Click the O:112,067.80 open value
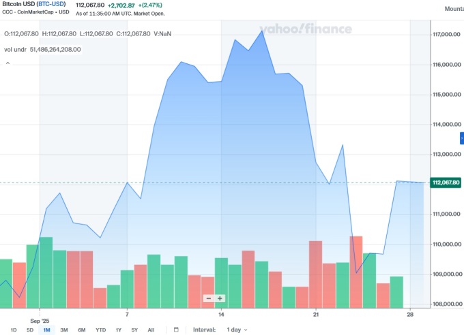464x335 pixels. click(x=21, y=33)
